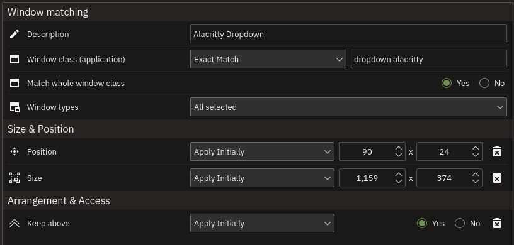Open Keep above Apply Initially dropdown
This screenshot has width=514, height=245.
pos(262,223)
